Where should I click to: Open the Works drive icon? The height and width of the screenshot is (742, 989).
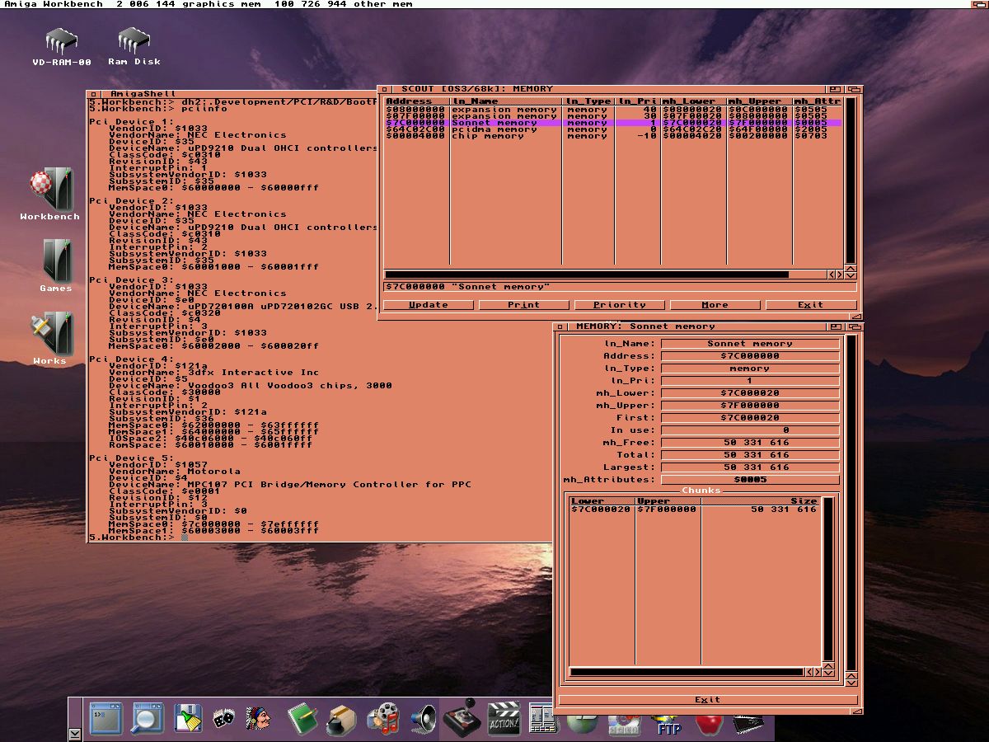tap(50, 333)
